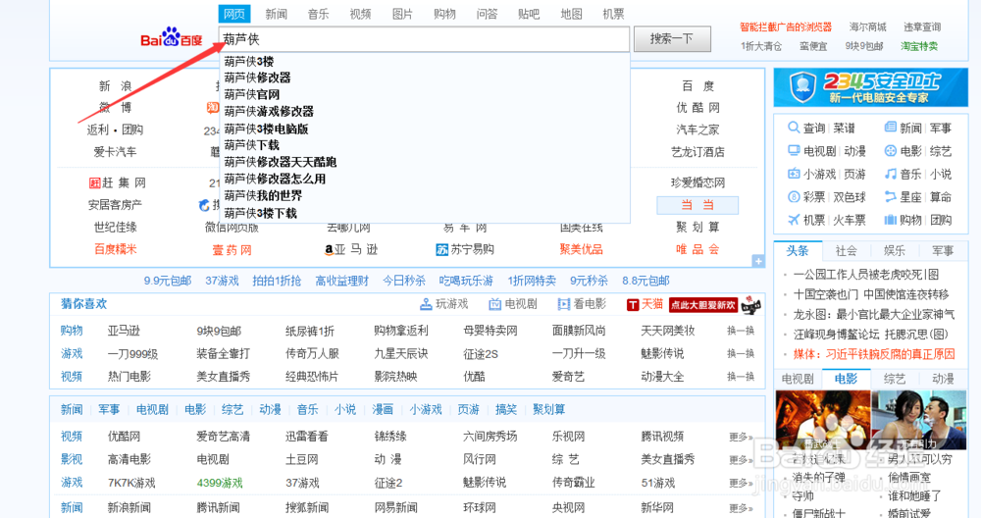Switch to the 动漫 media tab
The height and width of the screenshot is (518, 981).
coord(943,379)
